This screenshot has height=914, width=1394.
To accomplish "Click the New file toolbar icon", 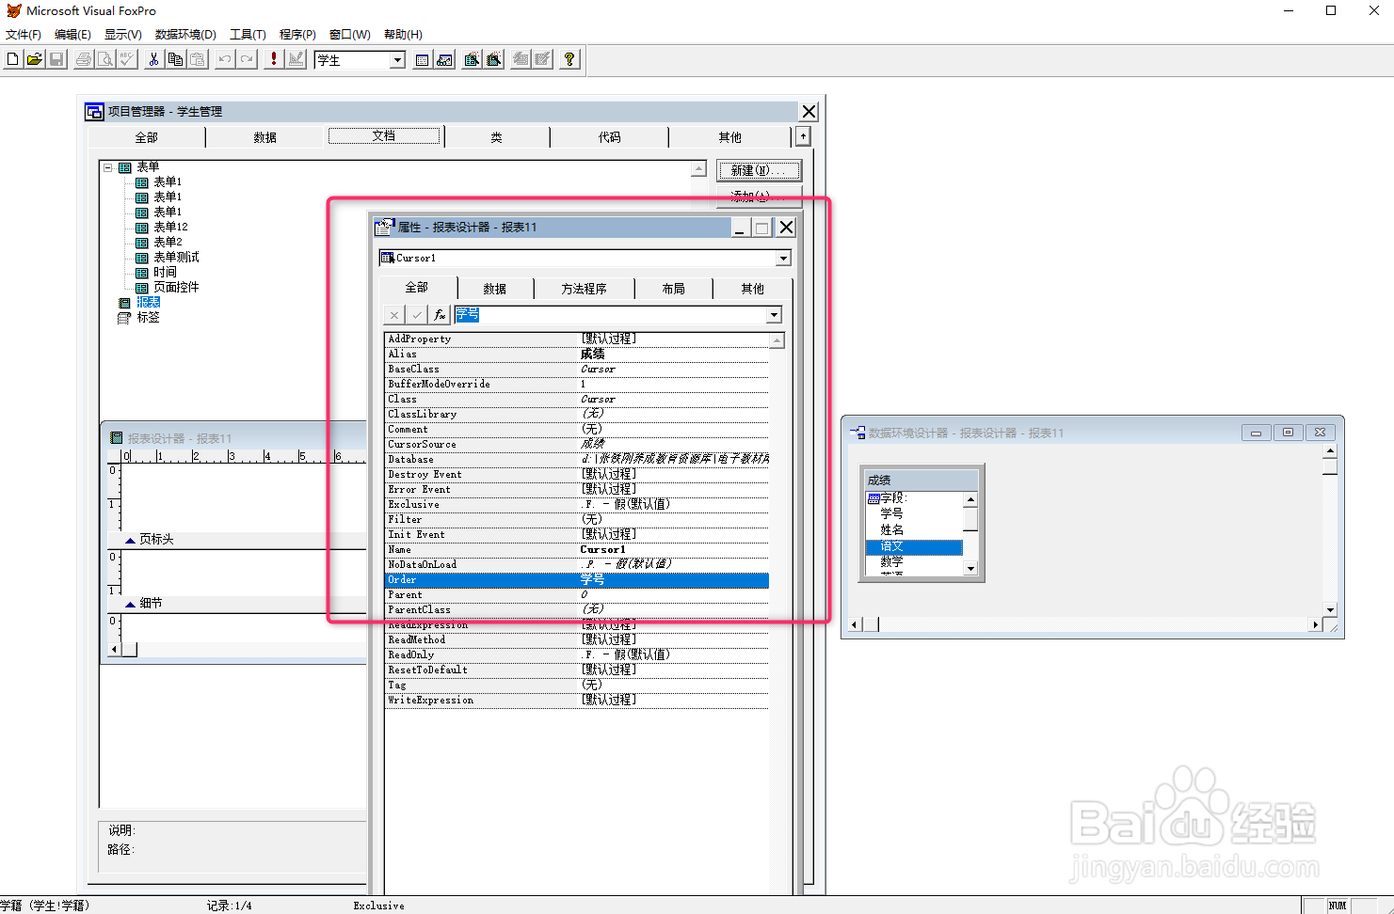I will [12, 59].
